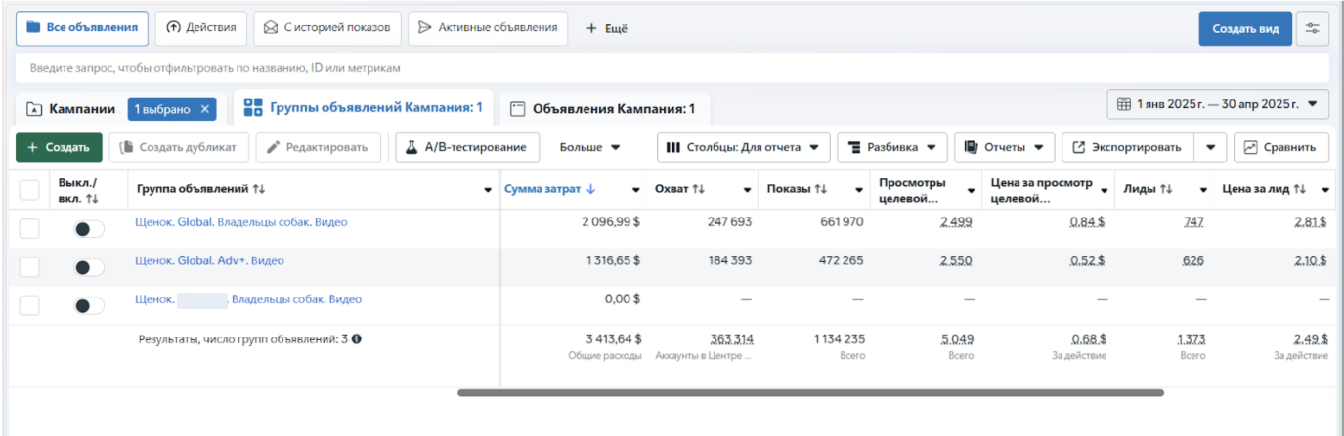
Task: Toggle the 'Щенок. Global. Adv+. Видео' ad set switch
Action: 89,267
